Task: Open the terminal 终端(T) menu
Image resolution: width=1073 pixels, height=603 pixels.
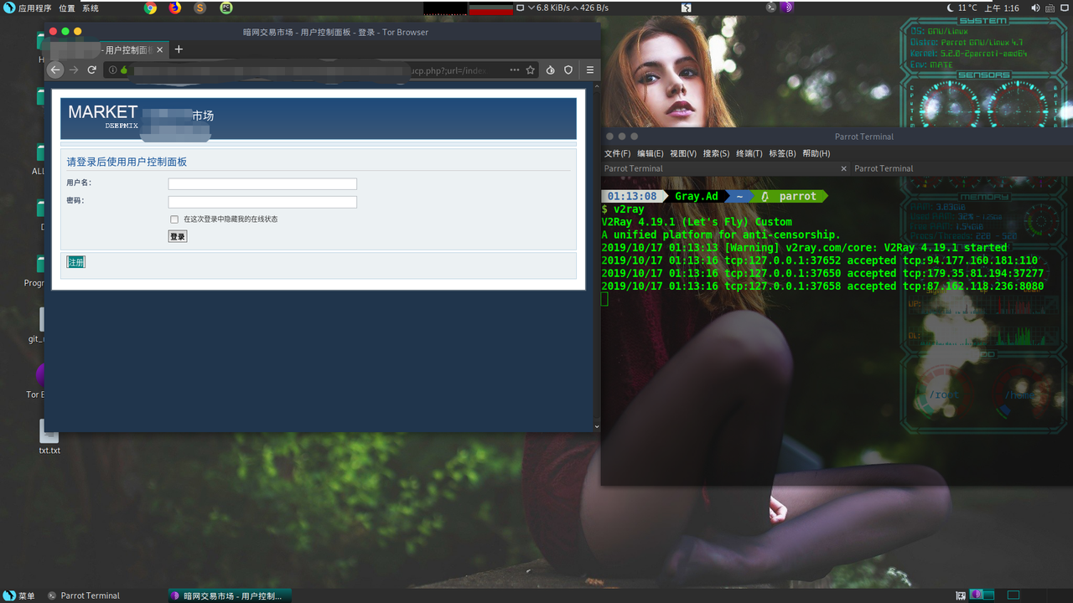Action: click(x=749, y=153)
